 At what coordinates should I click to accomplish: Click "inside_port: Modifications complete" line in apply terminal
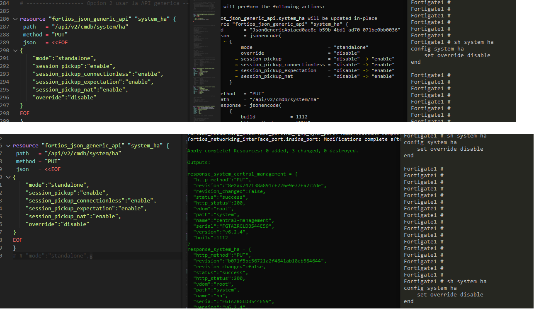[293, 140]
